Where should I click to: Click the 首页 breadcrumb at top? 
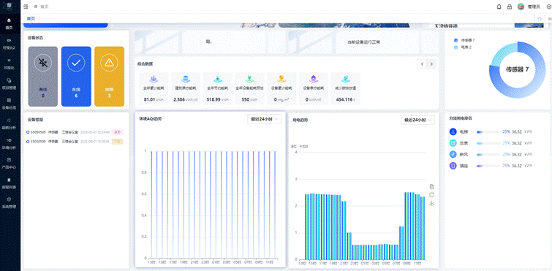point(45,7)
